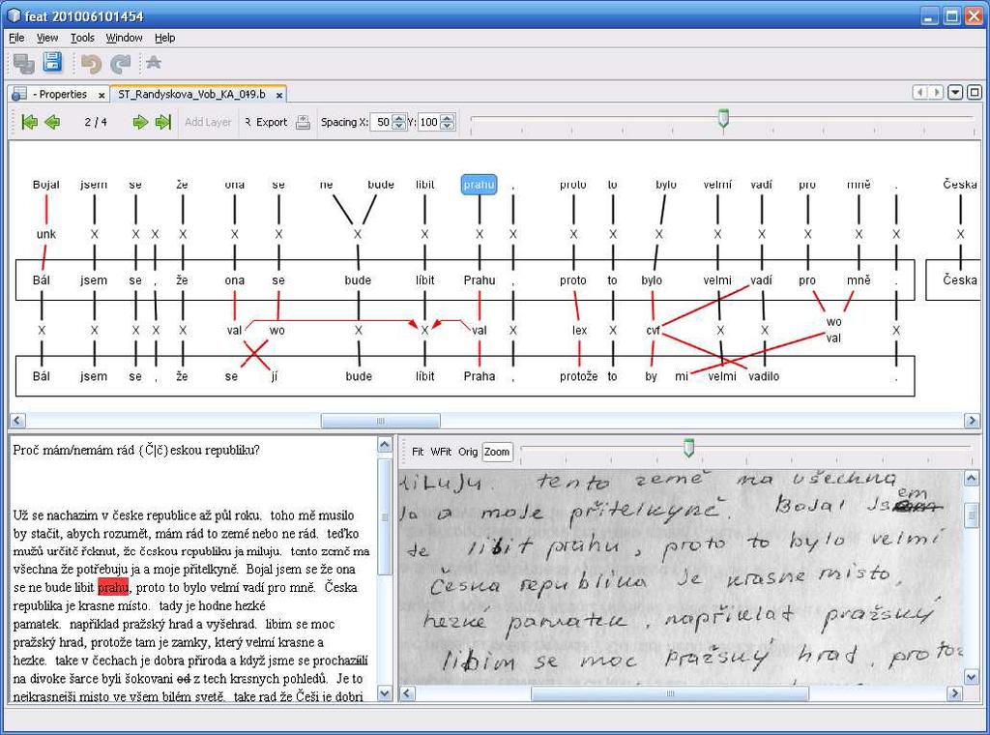Close the ST_Randyskova_Vob_KA_049.b tab

coord(279,95)
